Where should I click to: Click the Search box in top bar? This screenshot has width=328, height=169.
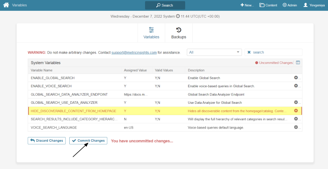click(x=165, y=5)
